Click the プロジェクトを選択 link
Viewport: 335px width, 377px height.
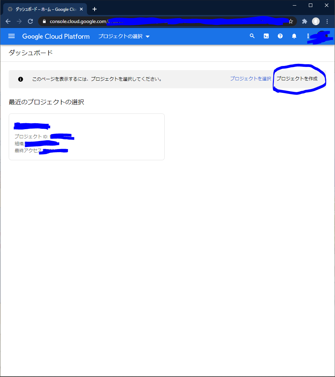pos(251,79)
